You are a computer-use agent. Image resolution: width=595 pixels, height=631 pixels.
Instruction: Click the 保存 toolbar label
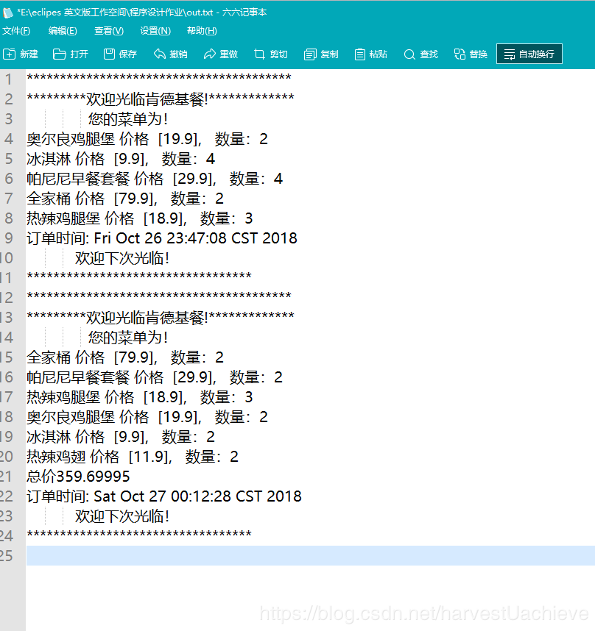click(128, 54)
